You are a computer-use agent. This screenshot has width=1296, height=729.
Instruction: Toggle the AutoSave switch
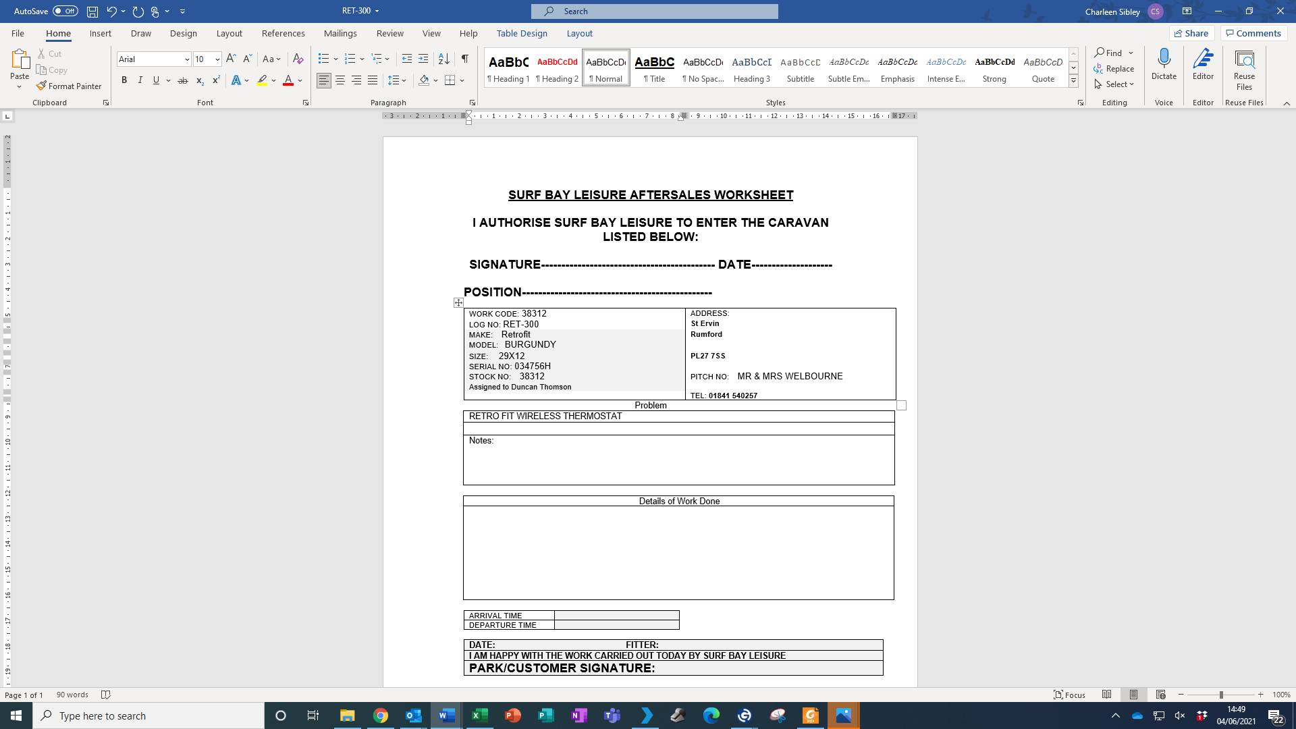(x=65, y=11)
